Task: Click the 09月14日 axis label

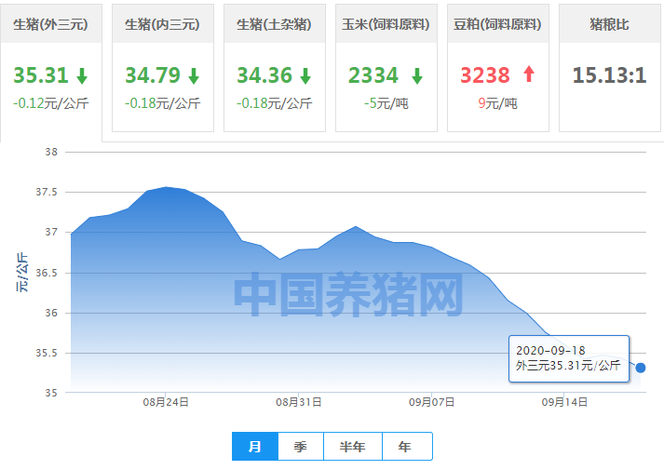Action: (564, 402)
